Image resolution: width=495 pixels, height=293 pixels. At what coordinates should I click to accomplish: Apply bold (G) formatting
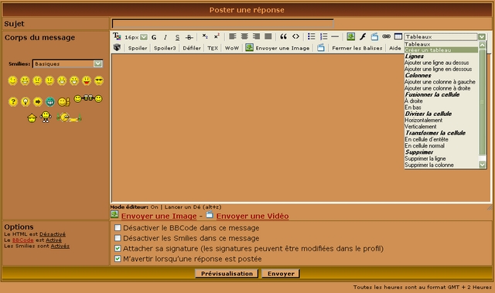[154, 37]
